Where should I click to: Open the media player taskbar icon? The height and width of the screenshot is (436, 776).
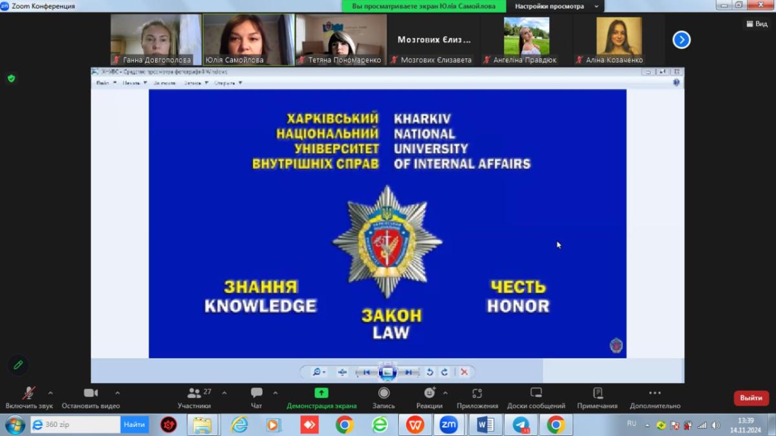pyautogui.click(x=274, y=424)
